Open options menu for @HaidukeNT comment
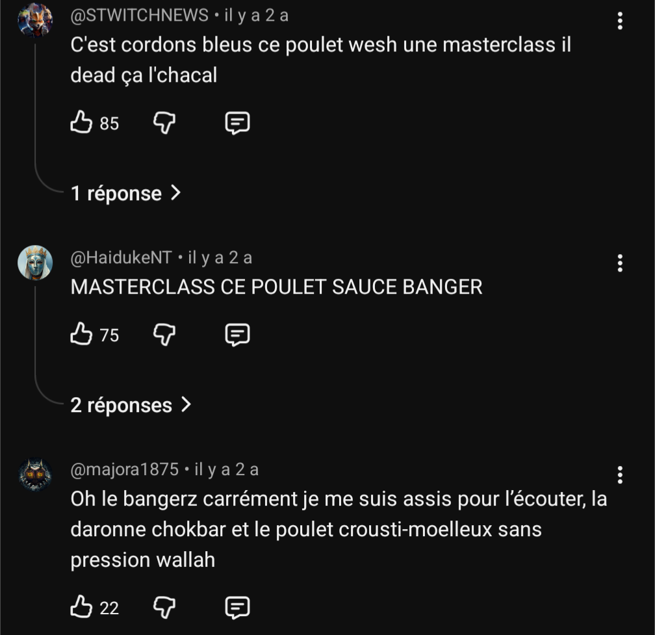The image size is (655, 635). point(620,263)
